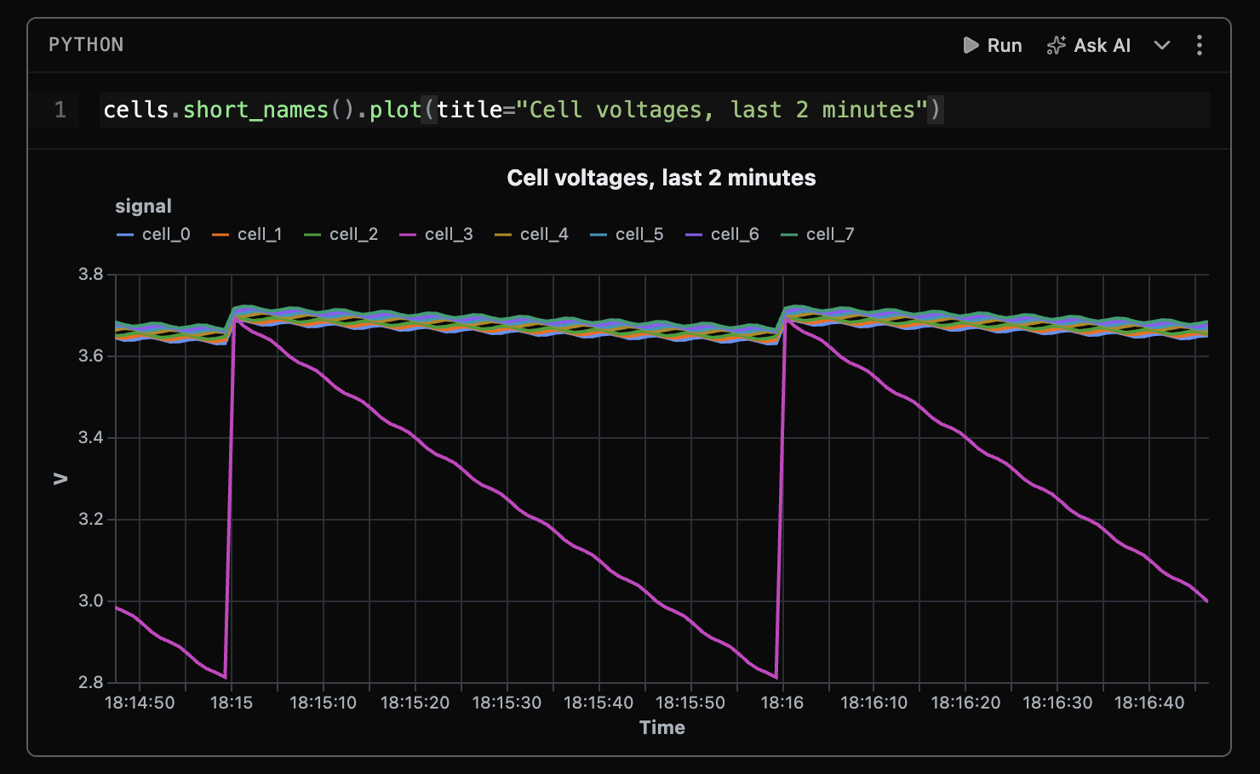The width and height of the screenshot is (1260, 774).
Task: Click line number 1 in gutter
Action: click(x=60, y=110)
